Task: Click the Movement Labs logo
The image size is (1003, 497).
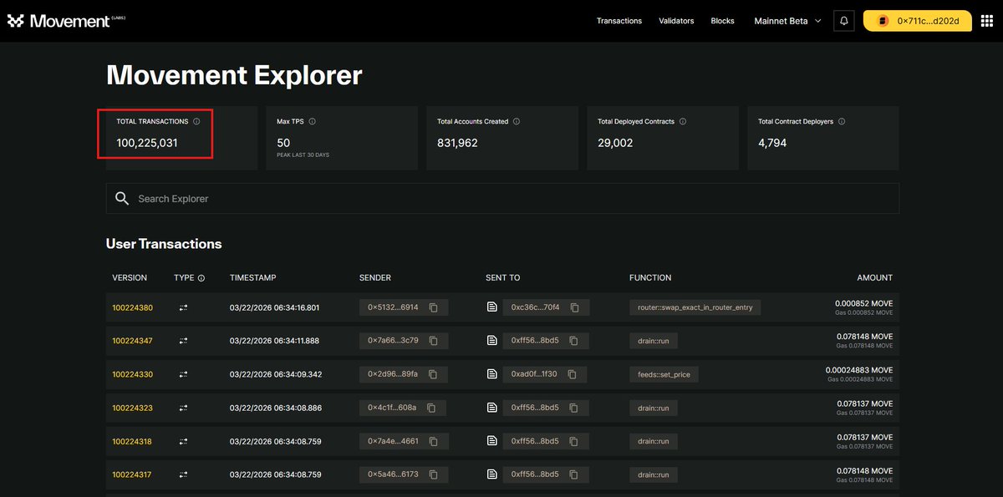Action: pyautogui.click(x=67, y=21)
